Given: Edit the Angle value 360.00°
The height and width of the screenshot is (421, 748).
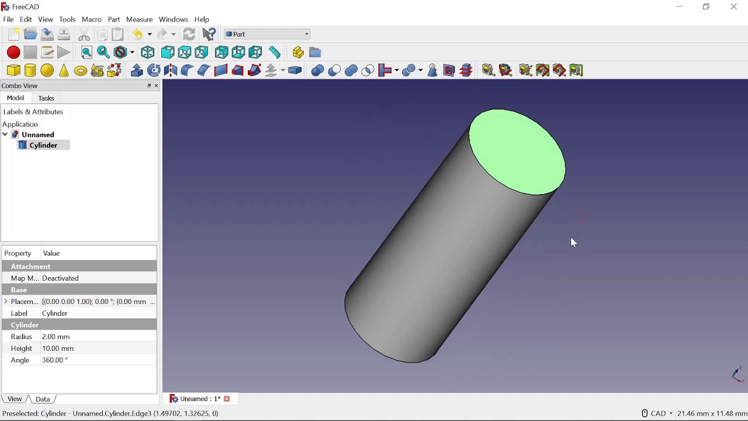Looking at the screenshot, I should click(x=98, y=361).
